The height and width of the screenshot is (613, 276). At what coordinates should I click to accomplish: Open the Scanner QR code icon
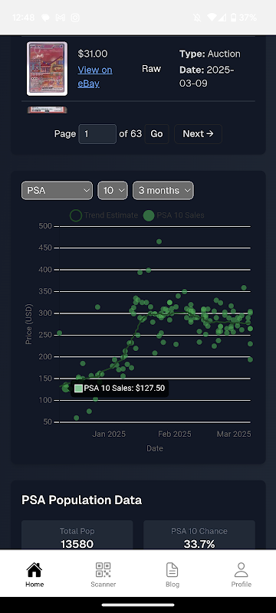tap(103, 570)
